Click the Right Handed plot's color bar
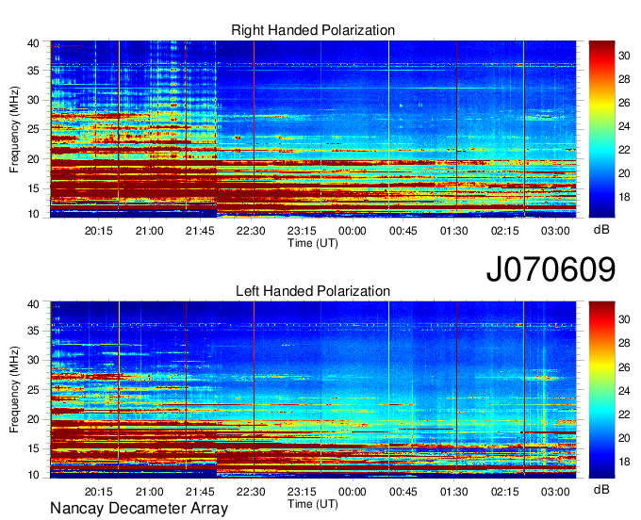Image resolution: width=641 pixels, height=520 pixels. click(601, 129)
